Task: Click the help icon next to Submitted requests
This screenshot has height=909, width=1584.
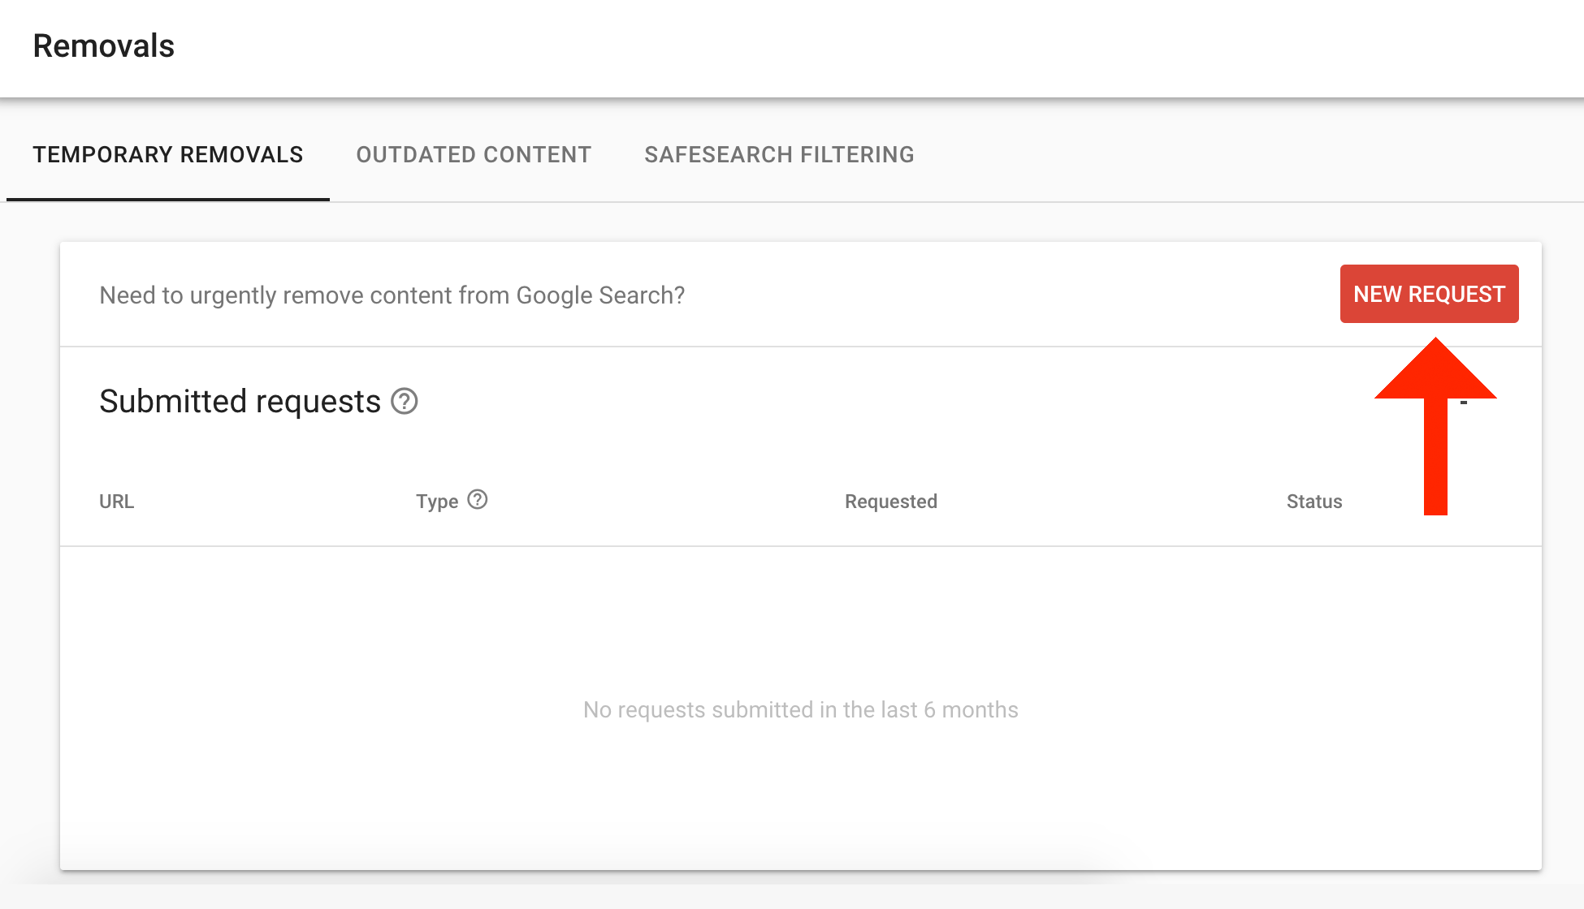Action: pos(403,401)
